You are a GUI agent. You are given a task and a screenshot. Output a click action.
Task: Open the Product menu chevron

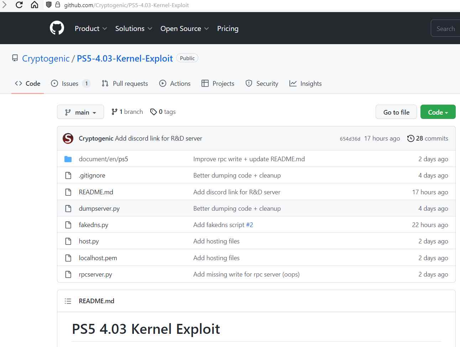[105, 28]
